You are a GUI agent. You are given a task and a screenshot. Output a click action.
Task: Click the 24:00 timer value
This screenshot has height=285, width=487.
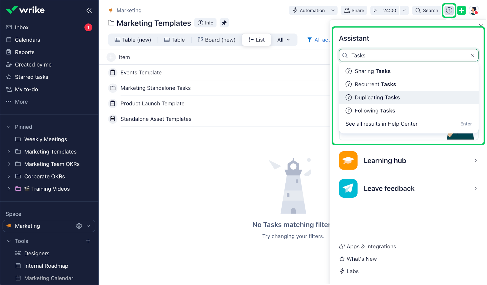coord(389,11)
